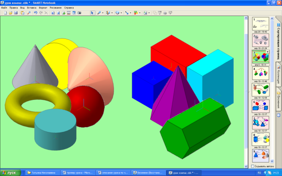This screenshot has height=176, width=282.
Task: Click the пуск Start button
Action: pos(11,173)
